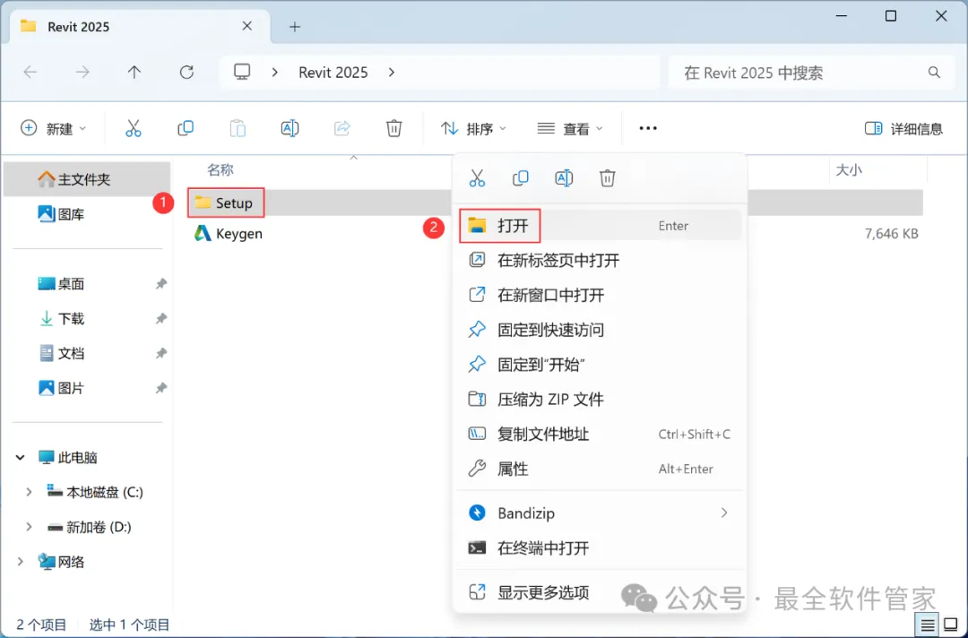
Task: Expand the Bandizip submenu arrow
Action: tap(724, 513)
